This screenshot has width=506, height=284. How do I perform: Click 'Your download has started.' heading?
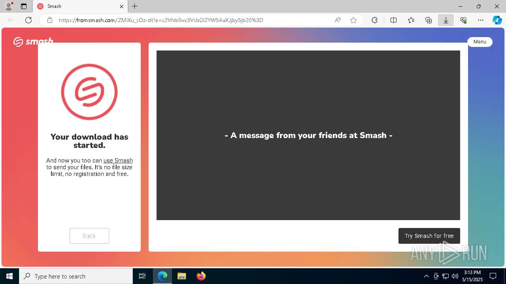pyautogui.click(x=89, y=141)
